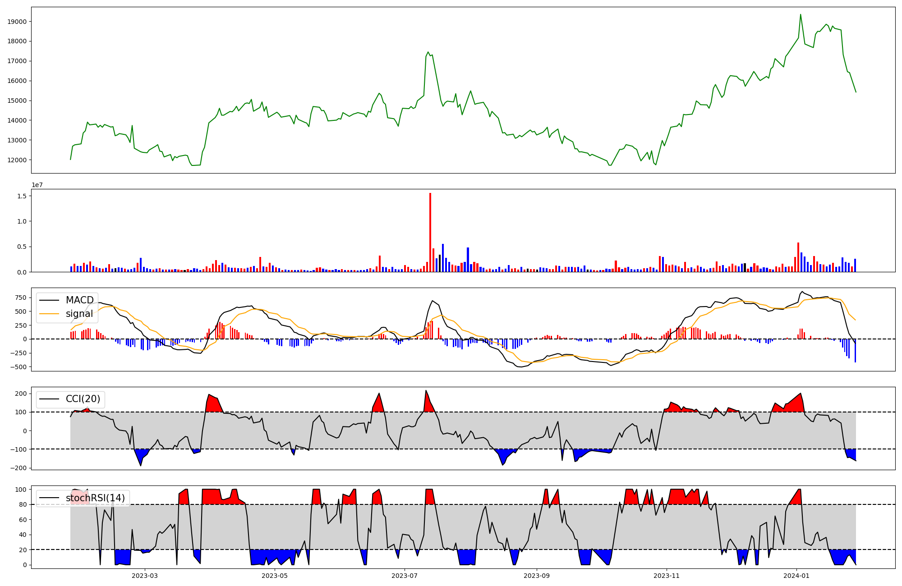Select the stochRSI(14) legend entry
Screen dimensions: 902x586
pyautogui.click(x=95, y=498)
